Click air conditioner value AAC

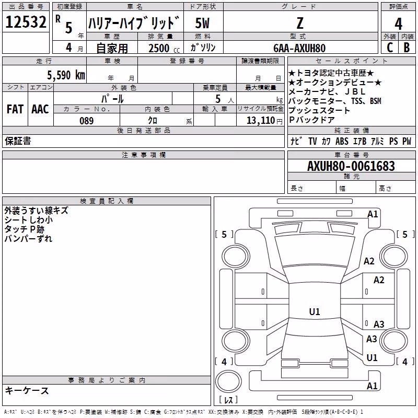pos(40,109)
